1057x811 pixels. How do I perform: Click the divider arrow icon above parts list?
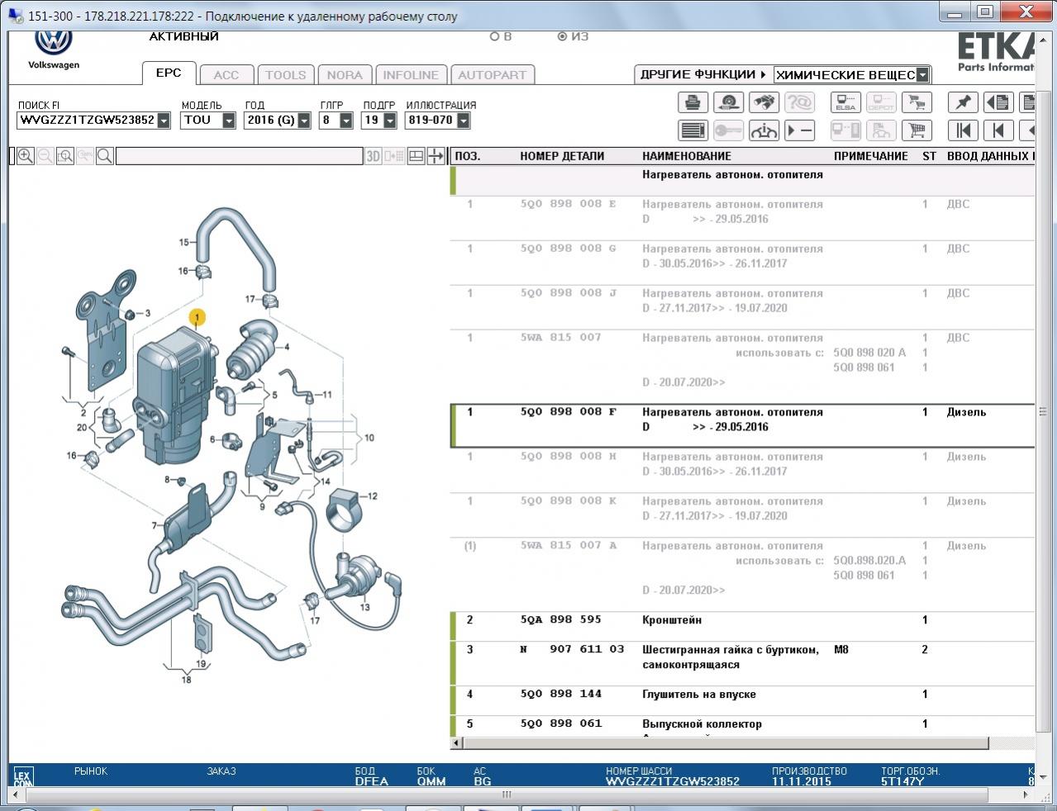(x=437, y=156)
